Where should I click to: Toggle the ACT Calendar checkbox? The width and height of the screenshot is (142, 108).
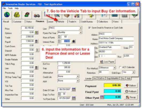click(120, 67)
